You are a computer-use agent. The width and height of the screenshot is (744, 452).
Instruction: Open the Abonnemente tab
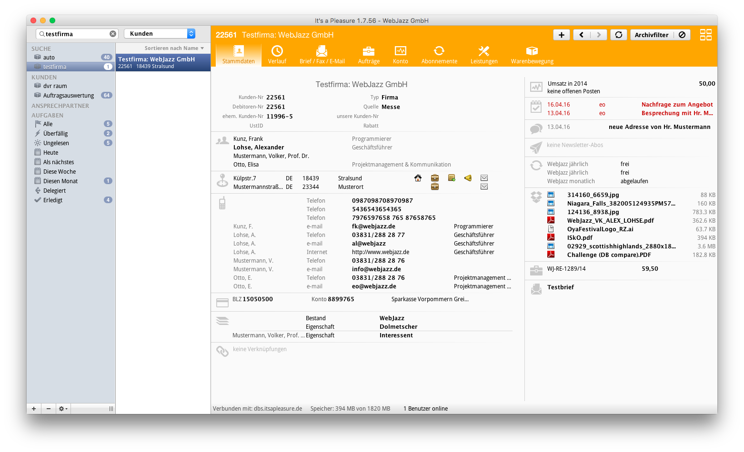point(439,55)
